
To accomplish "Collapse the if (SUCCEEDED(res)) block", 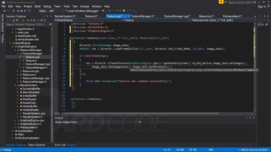I will tap(72, 56).
